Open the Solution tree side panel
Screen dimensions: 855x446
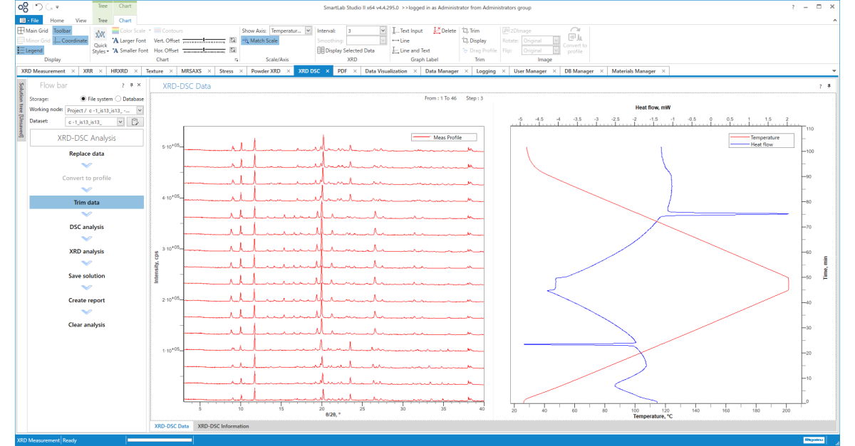(21, 109)
